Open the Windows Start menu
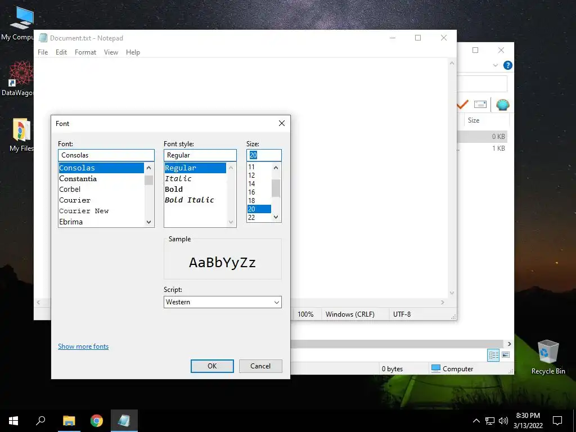 13,421
